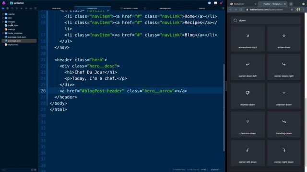Expand the .cache folder

(x=3, y=14)
